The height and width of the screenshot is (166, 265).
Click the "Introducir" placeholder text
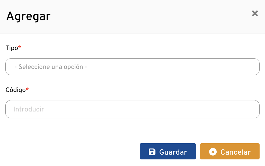tap(29, 109)
